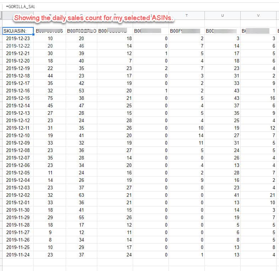Viewport: 279px width, 271px height.
Task: Click the ASIN header cell starting with B00F
Action: click(187, 31)
